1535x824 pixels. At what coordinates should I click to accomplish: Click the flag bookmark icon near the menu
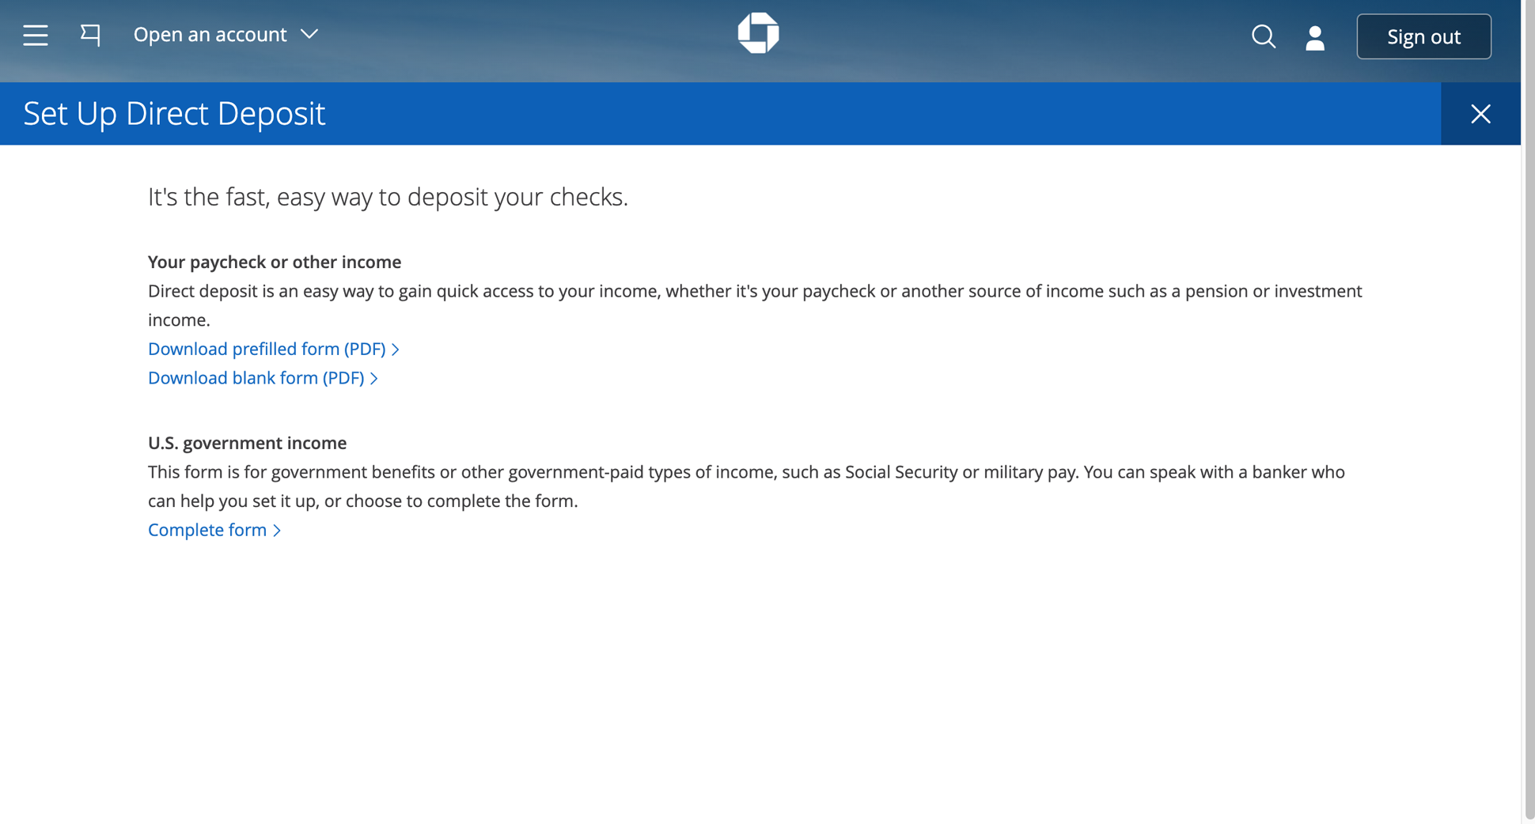(89, 34)
